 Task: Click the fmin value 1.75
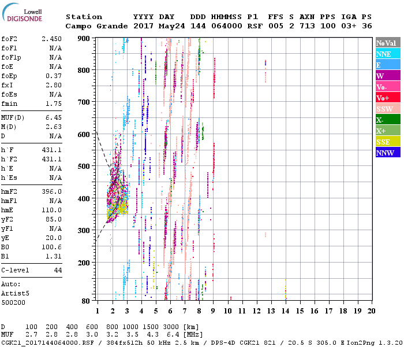[54, 104]
